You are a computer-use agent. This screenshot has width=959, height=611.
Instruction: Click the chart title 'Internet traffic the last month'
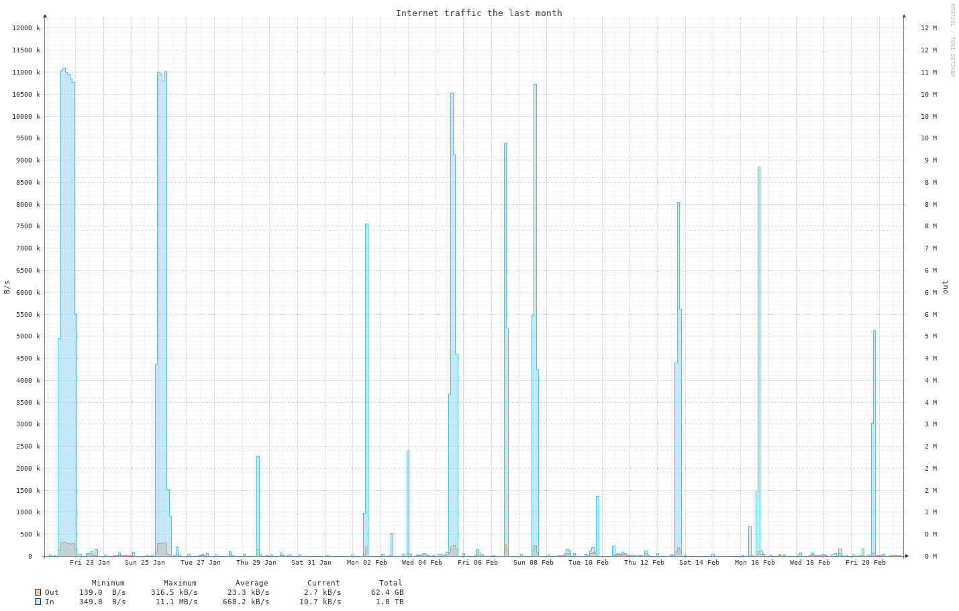tap(478, 13)
